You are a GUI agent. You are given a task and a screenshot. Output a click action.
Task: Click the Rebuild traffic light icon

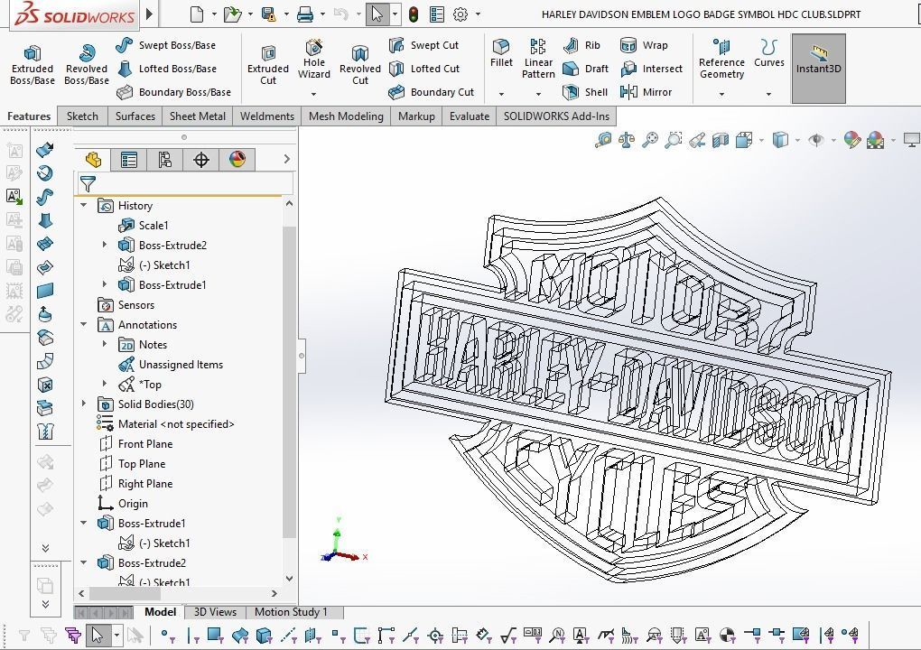tap(414, 14)
